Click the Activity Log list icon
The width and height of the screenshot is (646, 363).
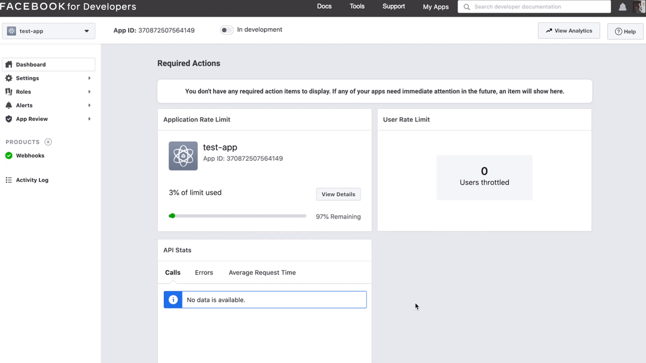(8, 179)
